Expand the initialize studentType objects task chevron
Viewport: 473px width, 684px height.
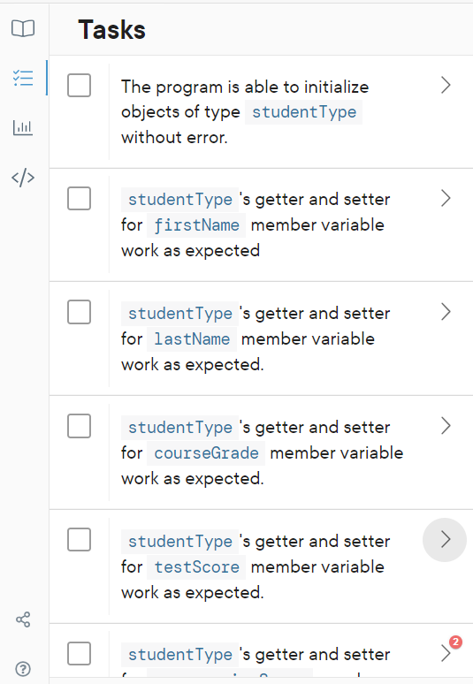coord(446,85)
